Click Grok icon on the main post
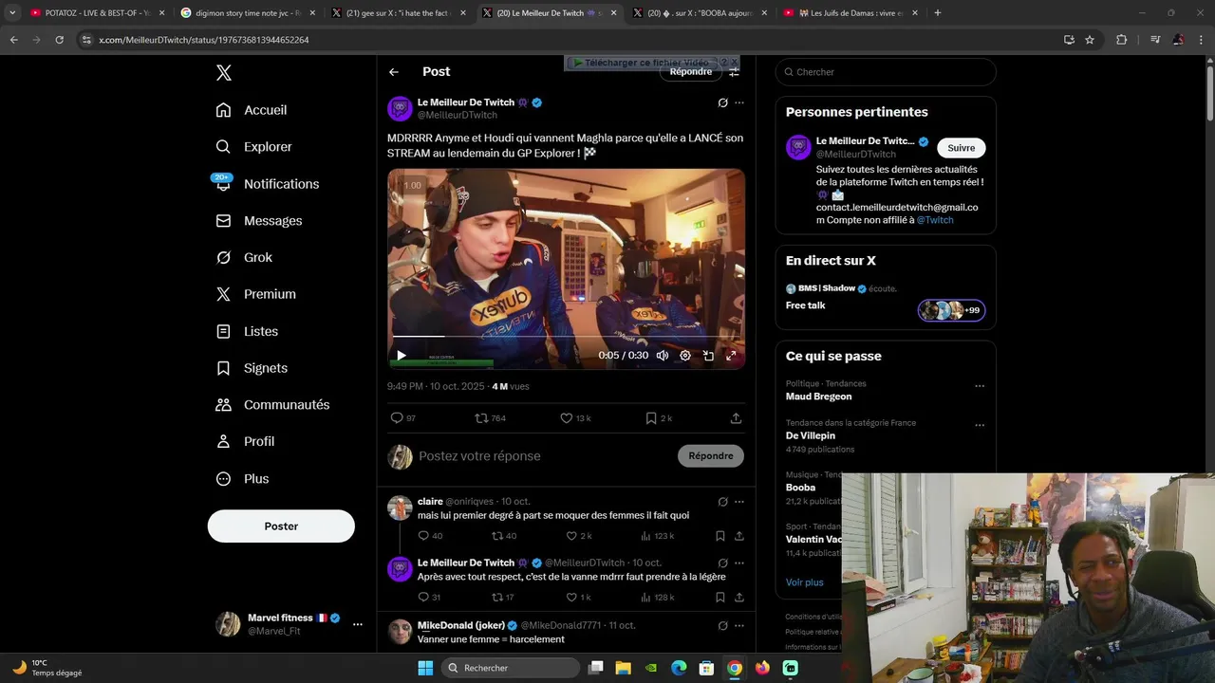1215x683 pixels. (722, 102)
